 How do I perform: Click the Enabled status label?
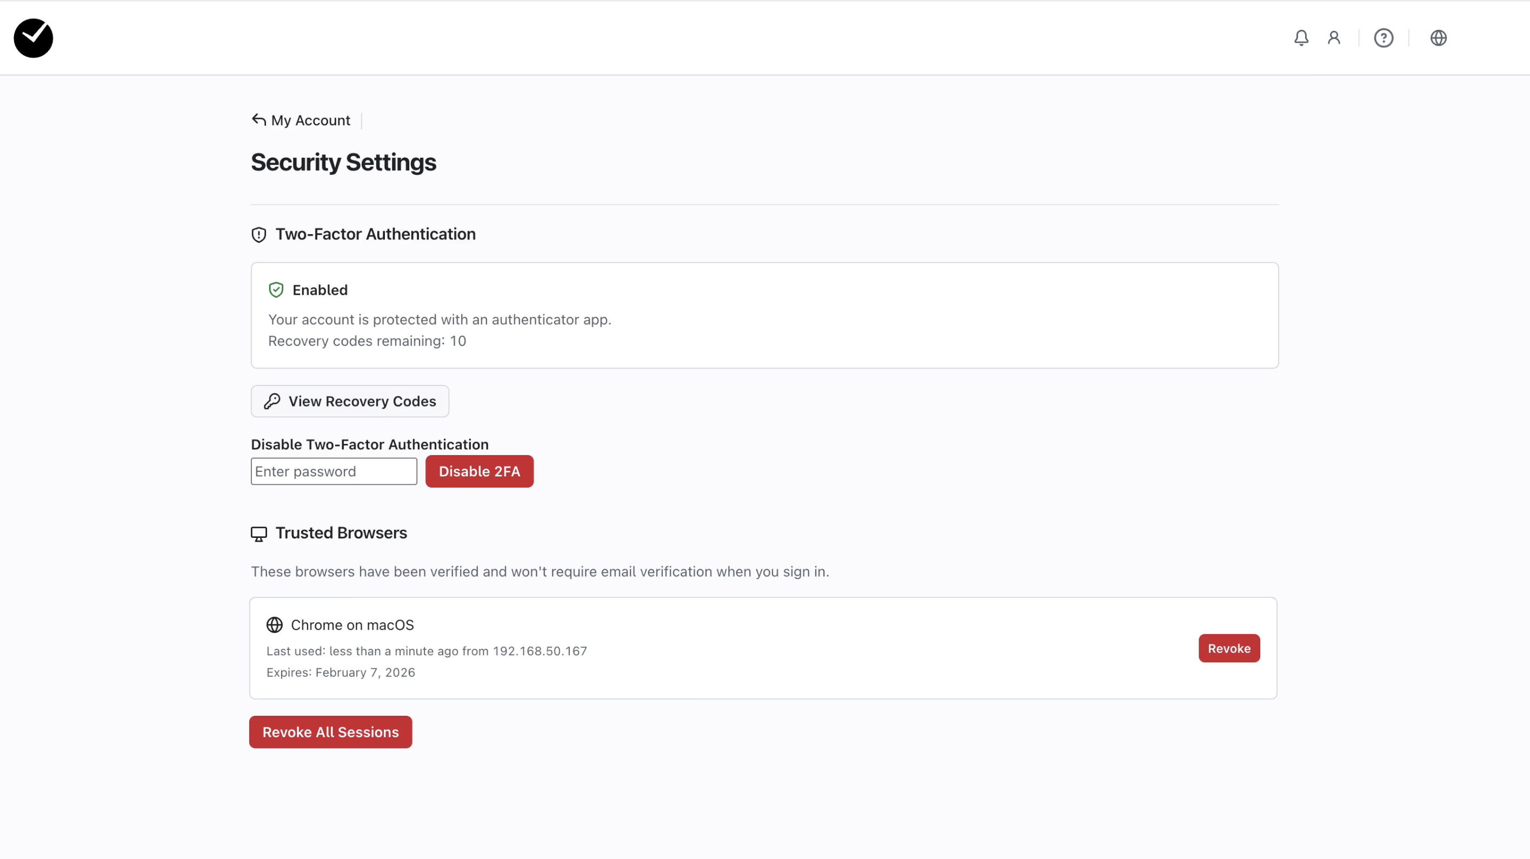tap(320, 290)
